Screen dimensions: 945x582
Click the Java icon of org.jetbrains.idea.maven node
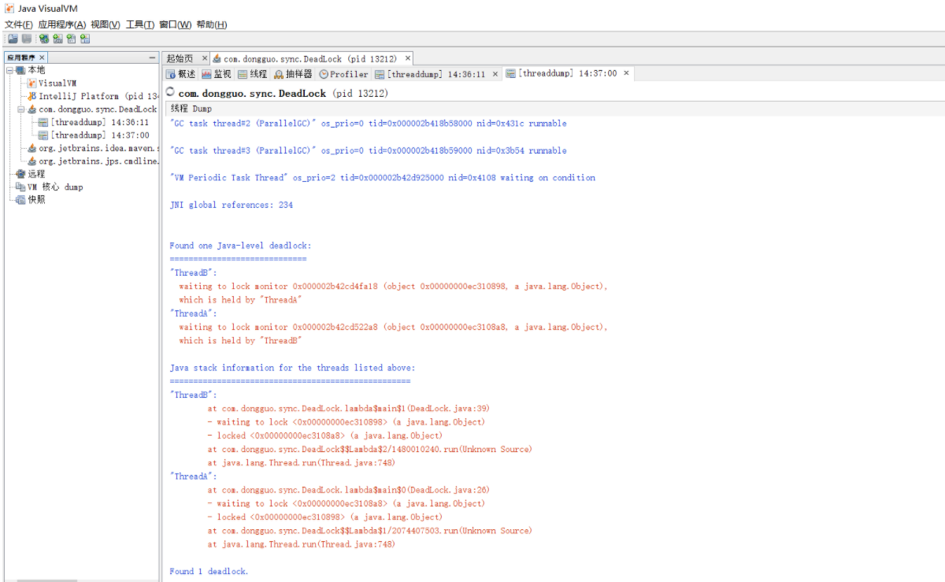click(x=32, y=148)
